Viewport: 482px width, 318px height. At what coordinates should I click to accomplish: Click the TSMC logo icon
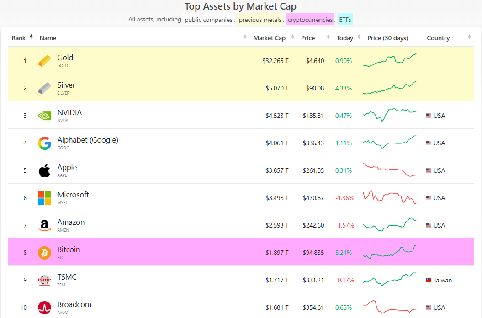[x=44, y=280]
